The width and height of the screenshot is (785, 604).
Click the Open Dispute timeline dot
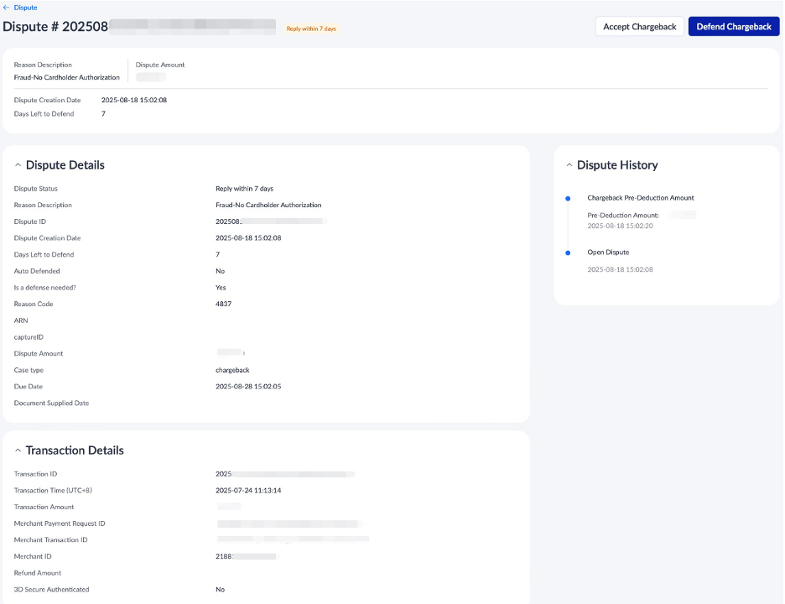pyautogui.click(x=568, y=253)
